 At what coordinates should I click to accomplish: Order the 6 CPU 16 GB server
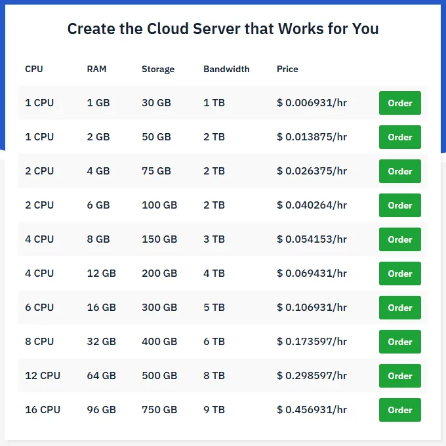[399, 308]
